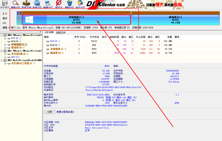Screen dimensions: 222x141
Task: Select the 格式化 format icon
Action: coord(59,3)
